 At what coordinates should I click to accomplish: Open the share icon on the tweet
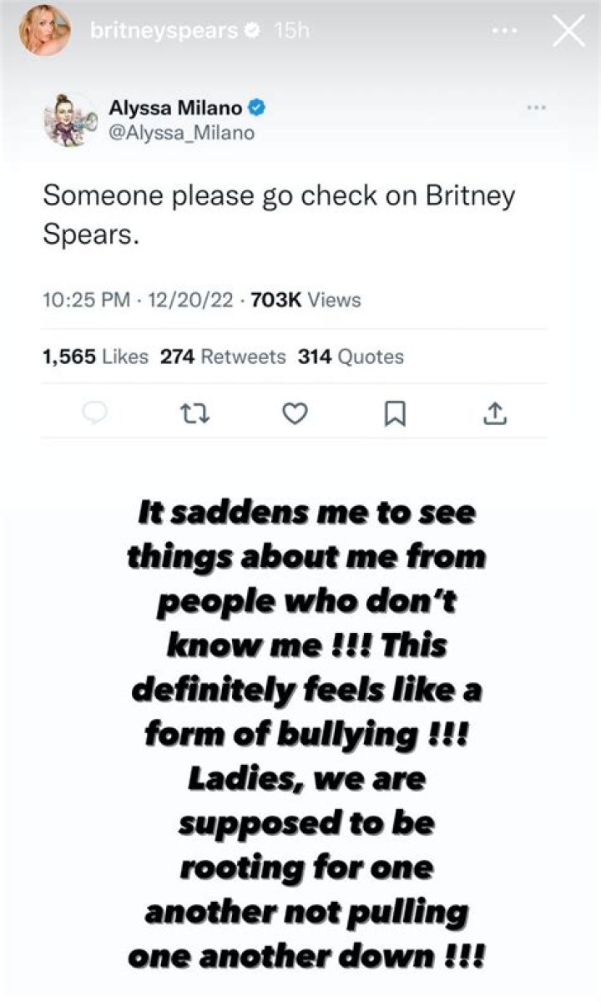[494, 412]
